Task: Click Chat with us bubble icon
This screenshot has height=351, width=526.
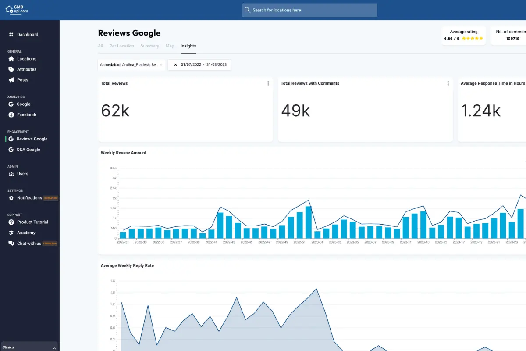Action: point(11,244)
